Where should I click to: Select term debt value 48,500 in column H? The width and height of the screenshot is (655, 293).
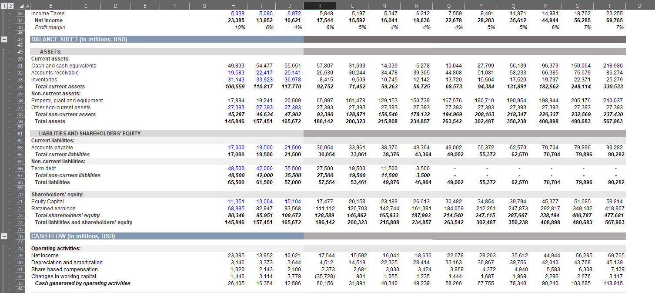[236, 168]
